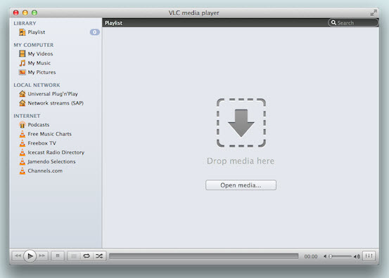Click the playlist item count badge
This screenshot has height=278, width=389.
tap(94, 32)
